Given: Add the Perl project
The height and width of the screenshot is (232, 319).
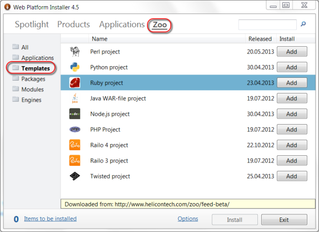Looking at the screenshot, I should point(292,52).
